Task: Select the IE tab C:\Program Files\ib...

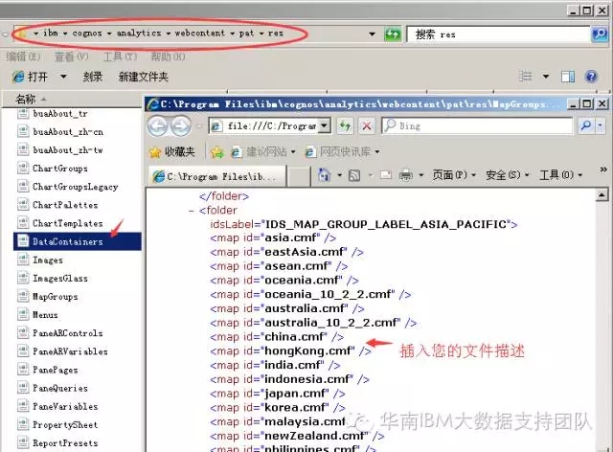Action: coord(217,177)
